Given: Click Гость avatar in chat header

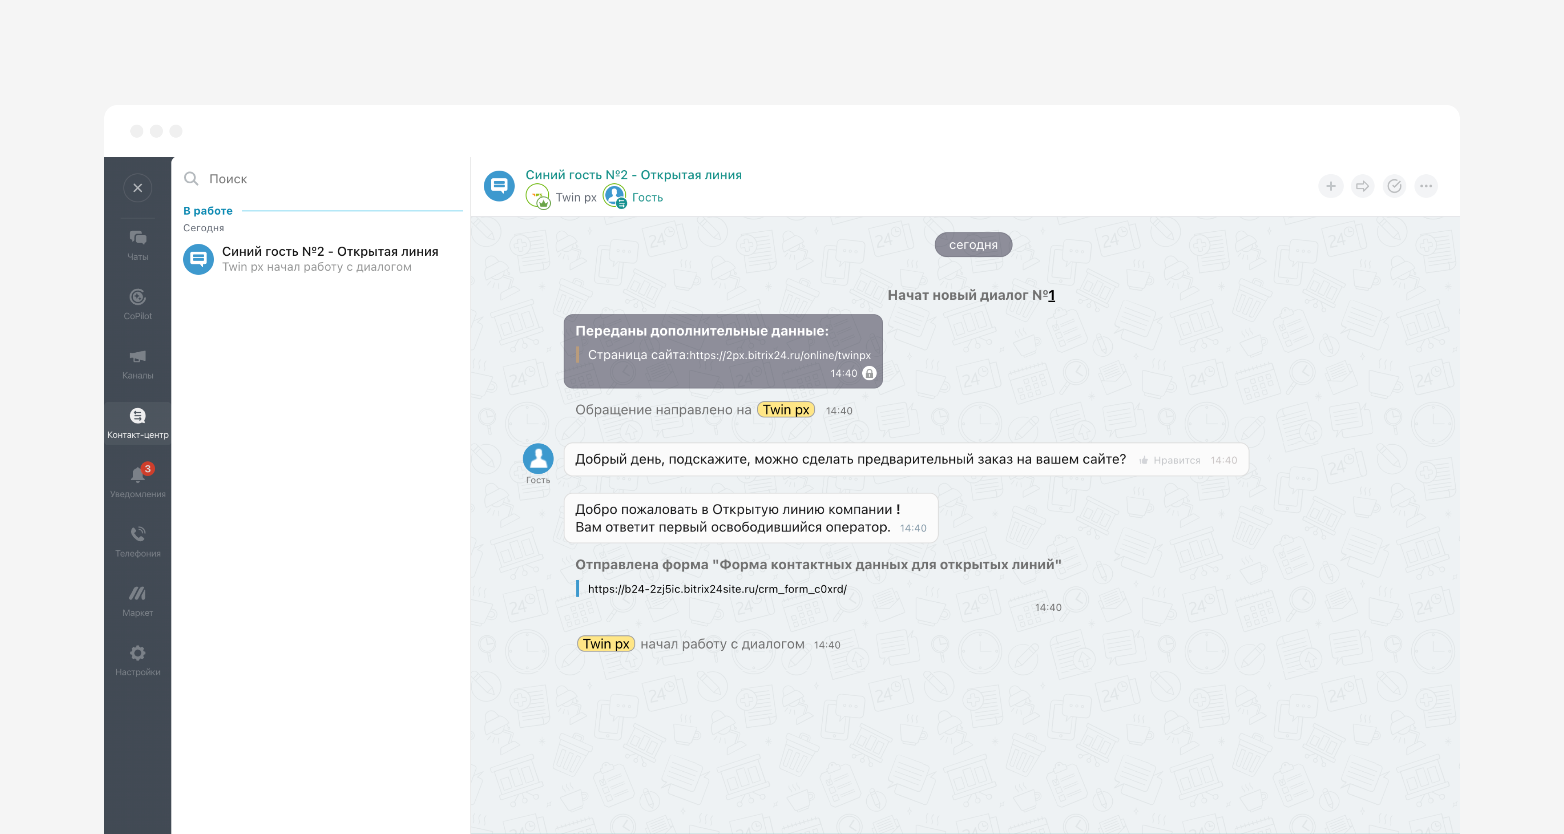Looking at the screenshot, I should click(x=615, y=197).
